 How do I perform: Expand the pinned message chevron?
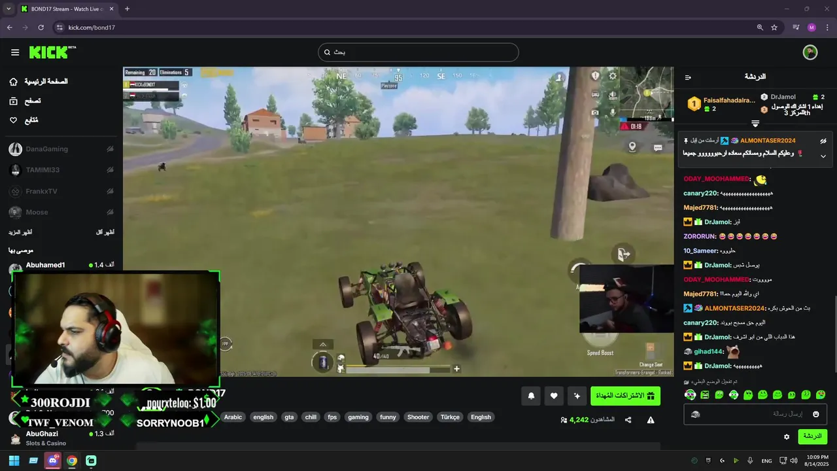coord(823,156)
